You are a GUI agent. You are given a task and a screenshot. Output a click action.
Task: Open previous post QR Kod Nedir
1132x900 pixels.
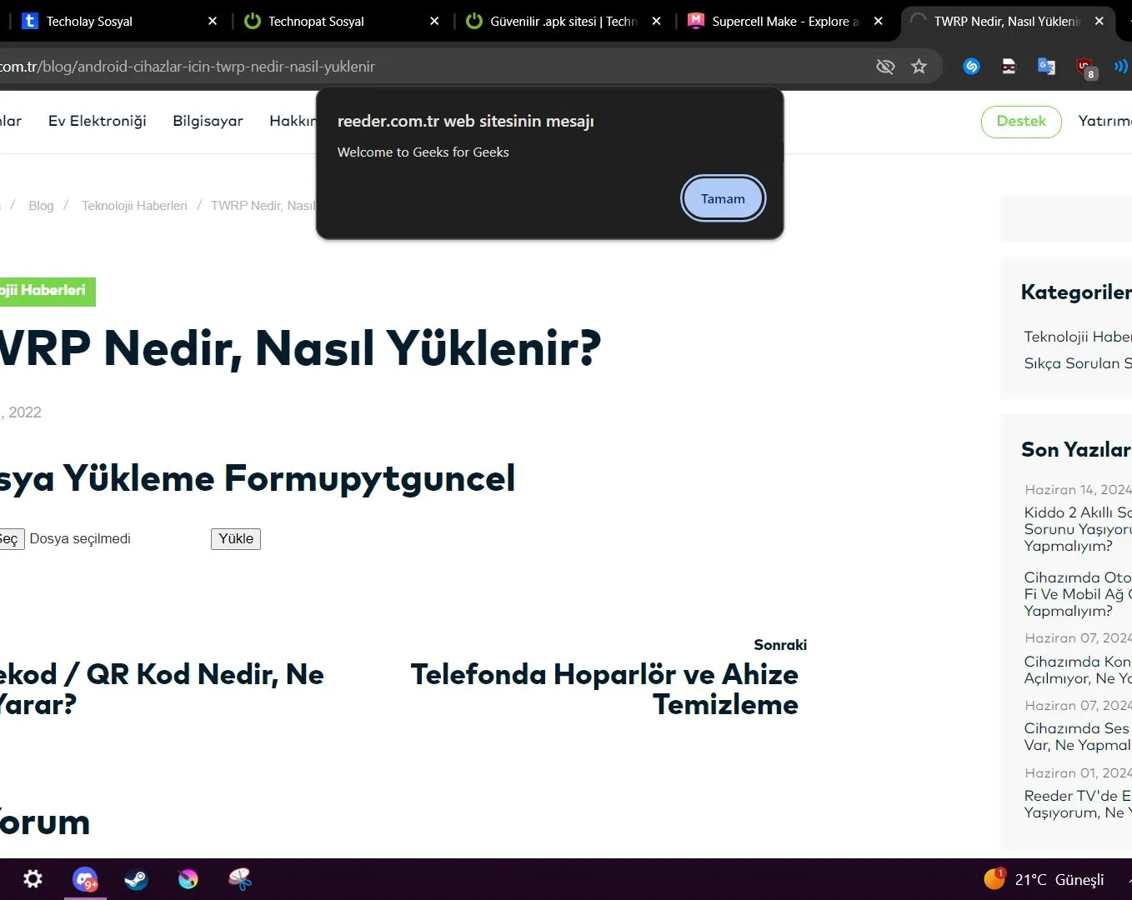coord(162,689)
